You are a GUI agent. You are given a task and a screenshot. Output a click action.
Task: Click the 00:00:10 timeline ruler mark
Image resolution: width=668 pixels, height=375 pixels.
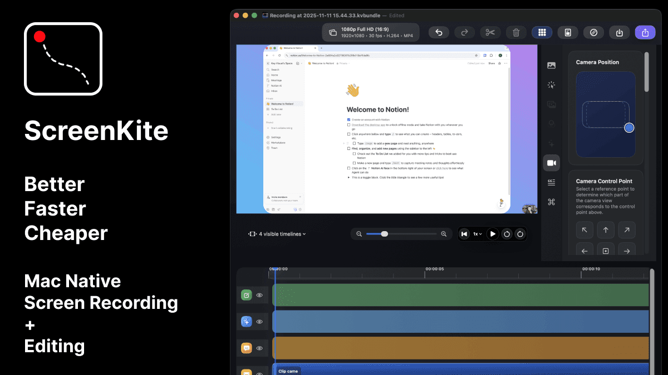click(591, 269)
